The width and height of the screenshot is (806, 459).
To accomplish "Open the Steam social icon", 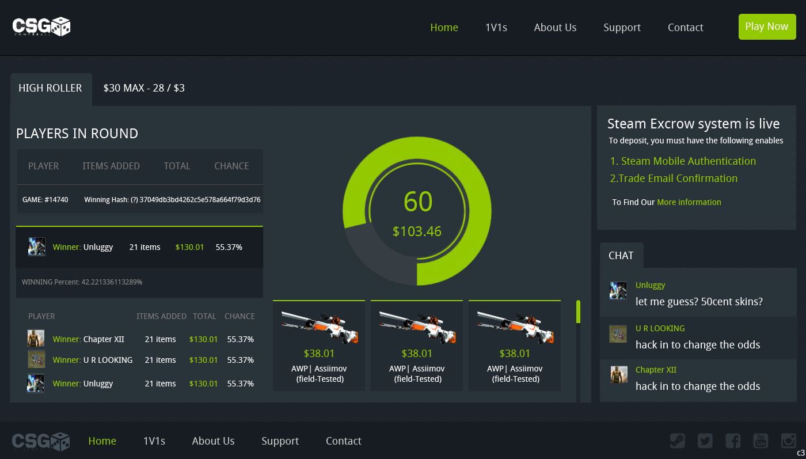I will tap(678, 441).
